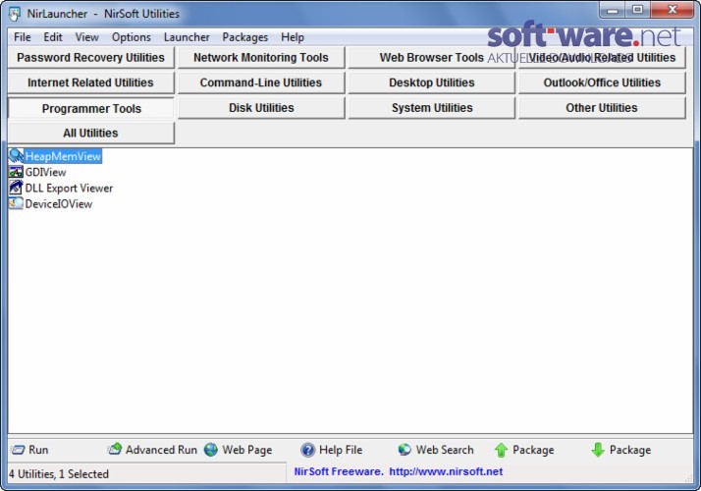The height and width of the screenshot is (491, 701).
Task: Open the Edit menu
Action: pos(53,37)
